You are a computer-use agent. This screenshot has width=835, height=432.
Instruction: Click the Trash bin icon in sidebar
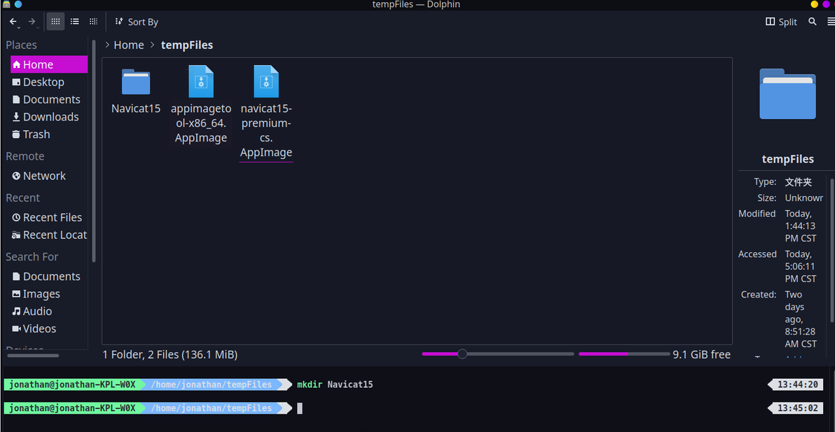point(17,134)
